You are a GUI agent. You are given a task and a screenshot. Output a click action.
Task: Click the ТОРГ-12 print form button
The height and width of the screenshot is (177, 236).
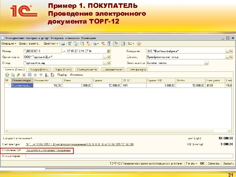(146, 164)
